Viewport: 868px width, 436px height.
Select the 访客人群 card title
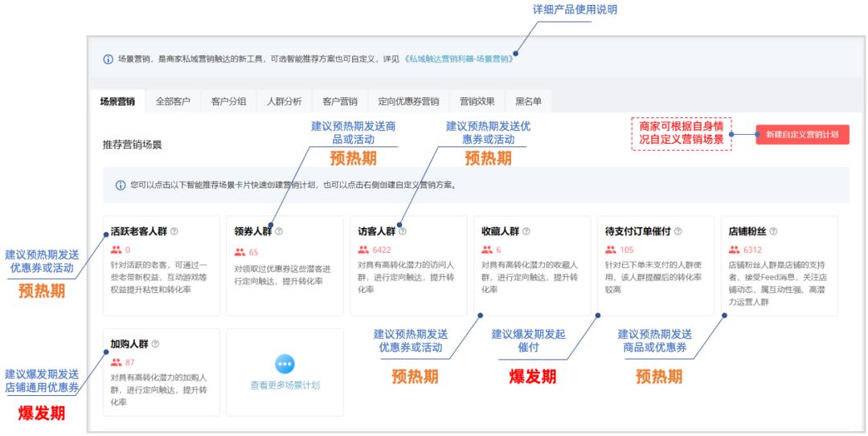[376, 231]
